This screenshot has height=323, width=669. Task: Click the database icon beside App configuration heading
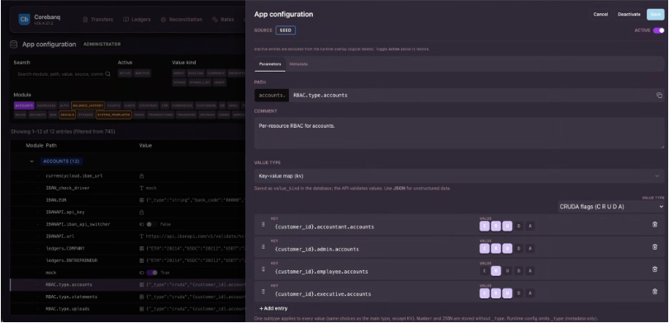coord(14,44)
